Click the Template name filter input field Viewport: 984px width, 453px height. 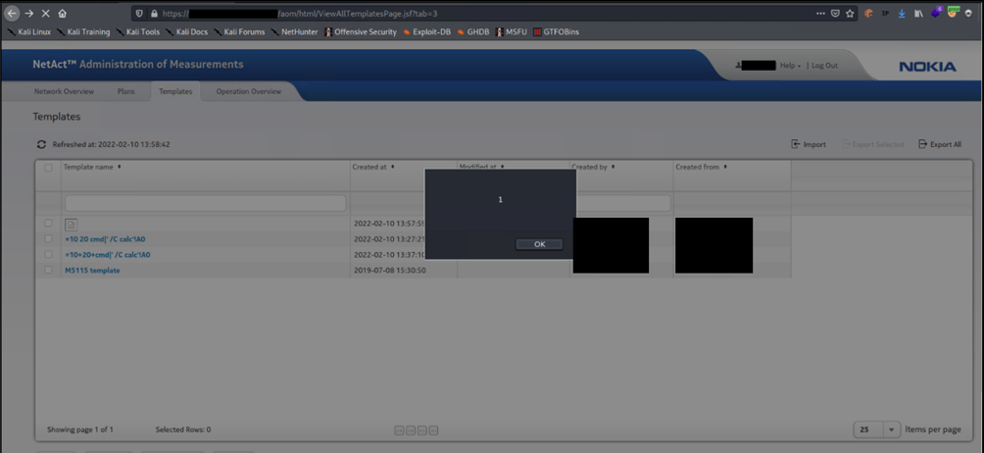pyautogui.click(x=206, y=203)
